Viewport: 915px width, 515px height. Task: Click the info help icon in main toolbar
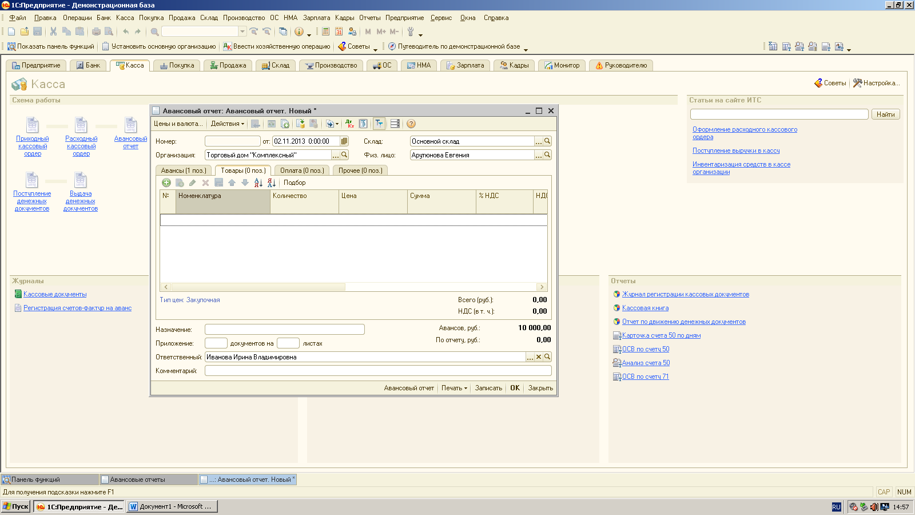click(x=299, y=31)
